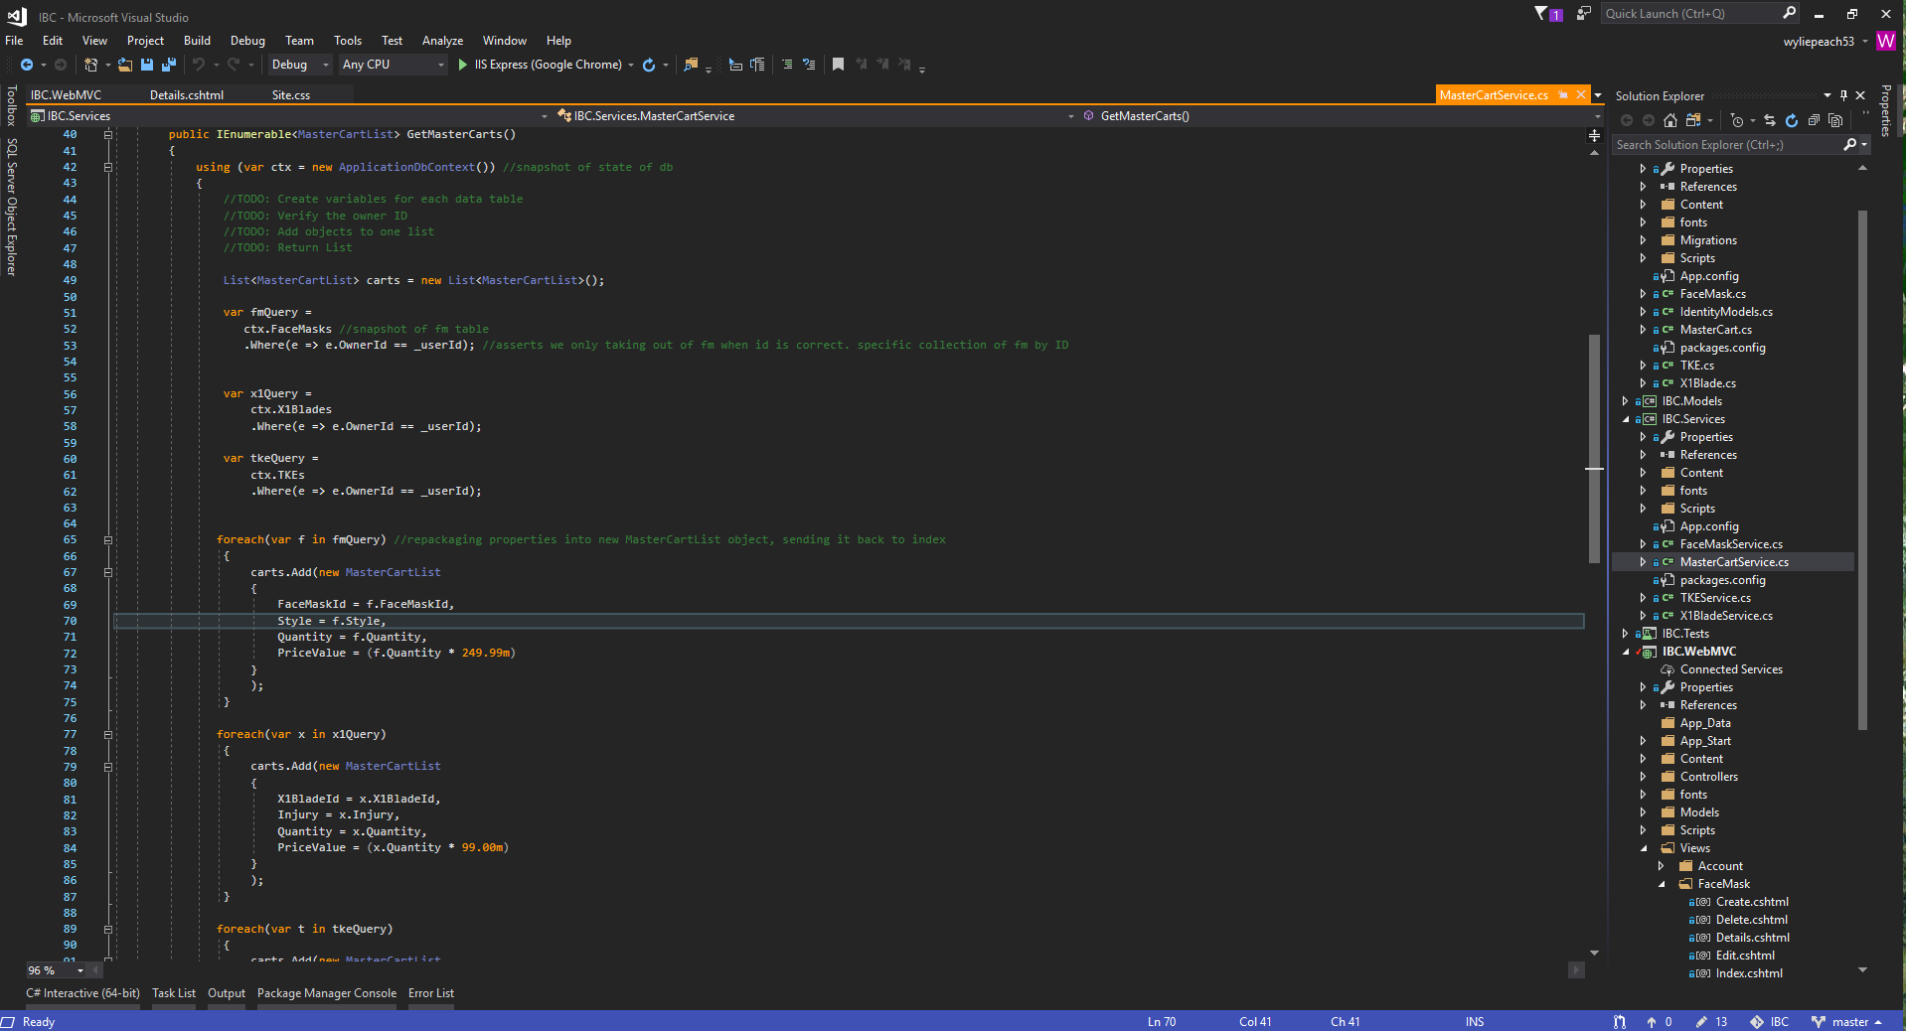Collapse the FaceMask views folder
This screenshot has height=1031, width=1906.
[x=1662, y=884]
